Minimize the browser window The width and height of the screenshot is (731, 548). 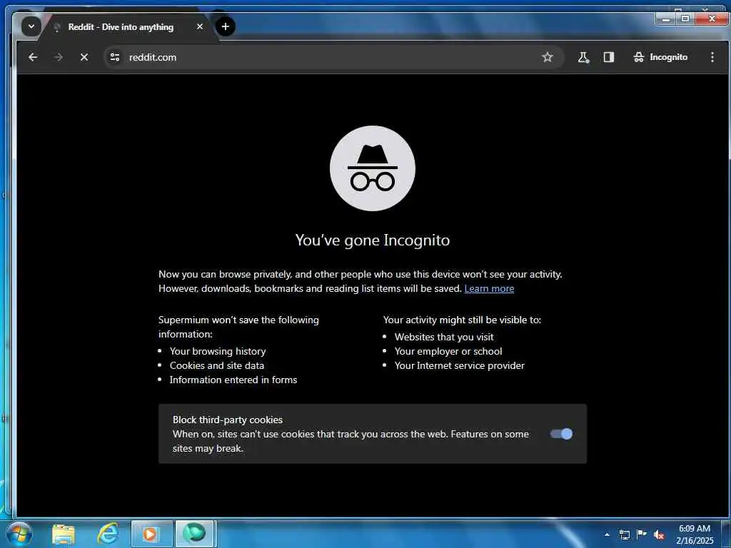click(x=665, y=19)
